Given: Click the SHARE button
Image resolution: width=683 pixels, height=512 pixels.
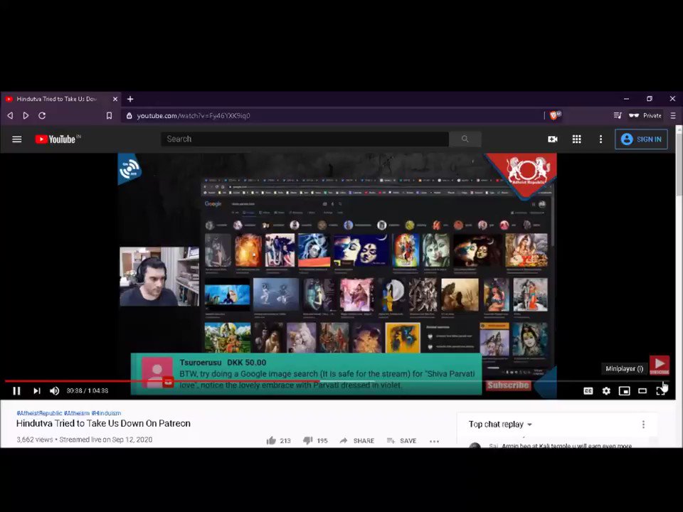Looking at the screenshot, I should [356, 441].
